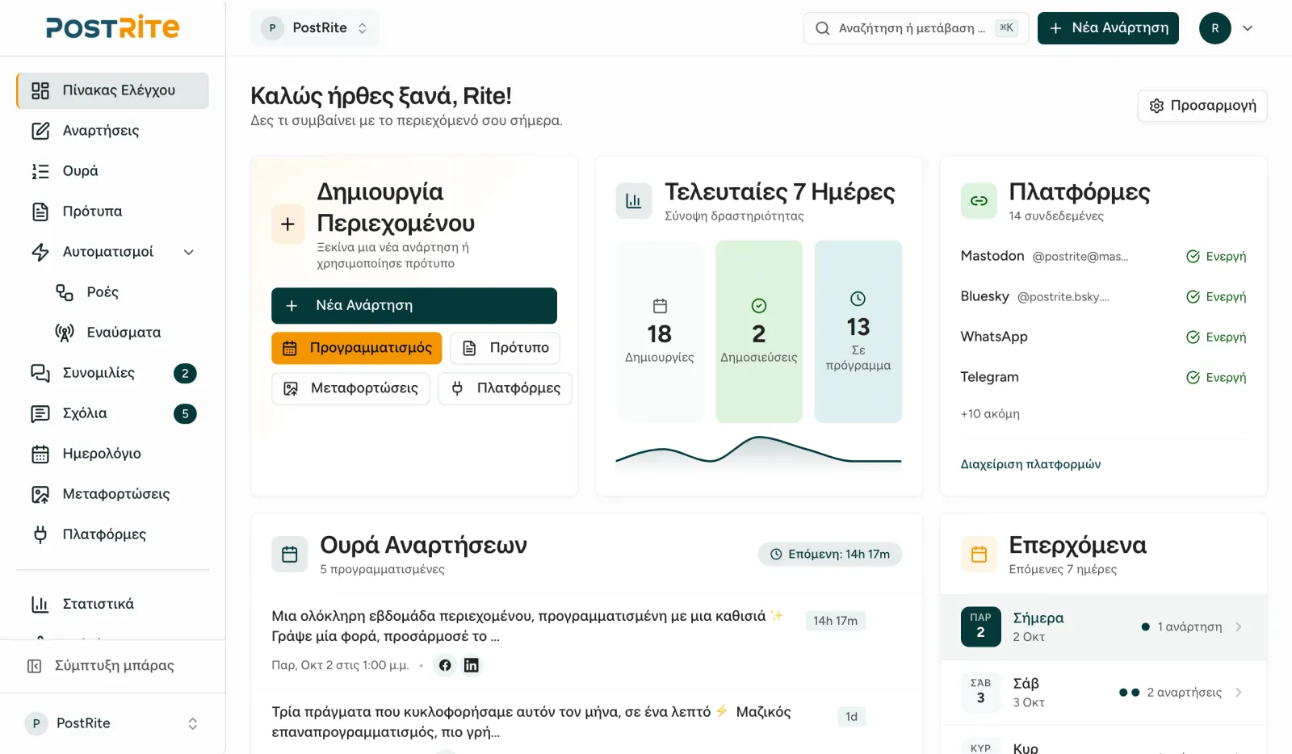Click the 18 Δημιουργίες stat tile
The height and width of the screenshot is (754, 1292).
(x=660, y=332)
